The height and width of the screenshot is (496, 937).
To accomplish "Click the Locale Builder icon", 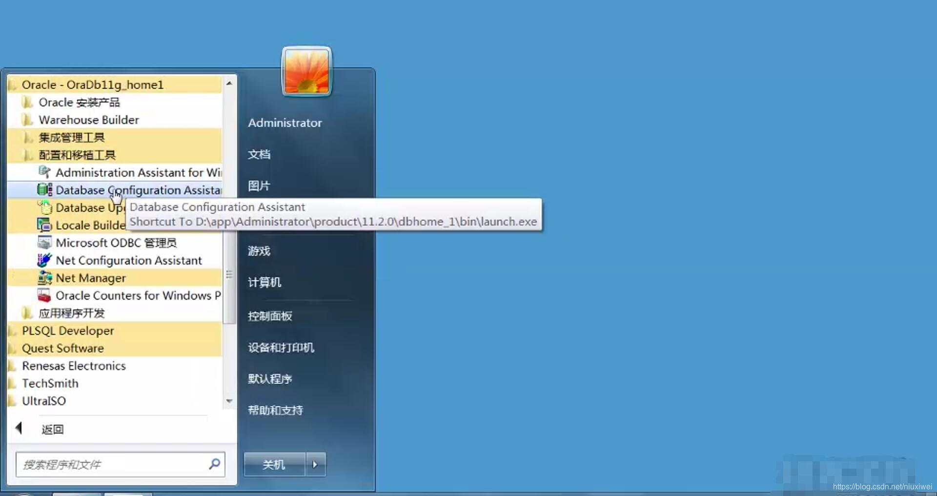I will click(x=44, y=225).
